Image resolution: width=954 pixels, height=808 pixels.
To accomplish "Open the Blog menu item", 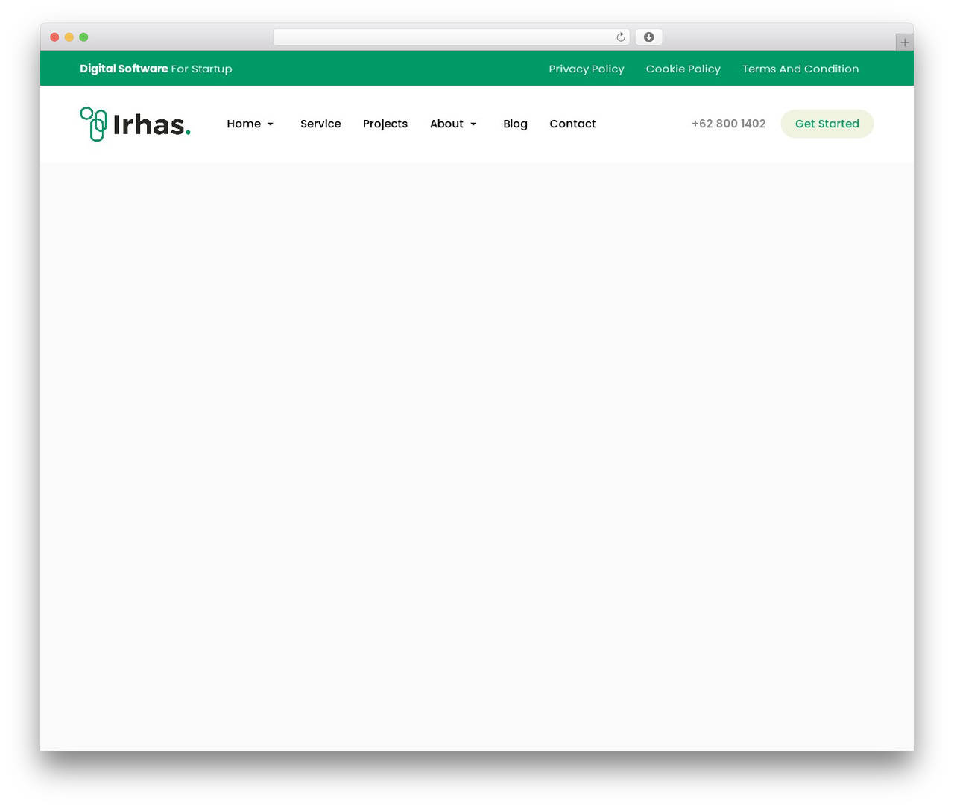I will [x=515, y=124].
